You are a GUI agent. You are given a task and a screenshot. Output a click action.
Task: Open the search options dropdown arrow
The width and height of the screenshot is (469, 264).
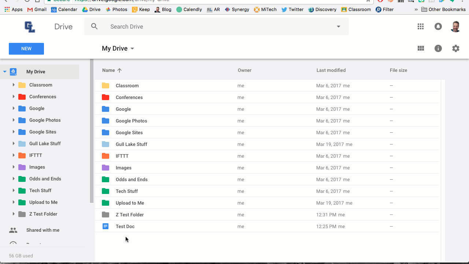click(x=339, y=26)
